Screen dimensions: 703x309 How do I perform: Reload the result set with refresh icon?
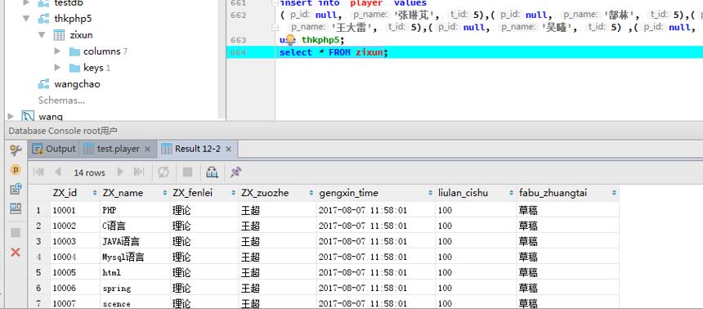tap(163, 172)
